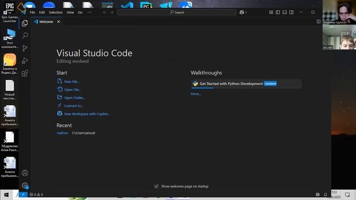Expand the Copilot dropdown chevron
The image size is (356, 200).
246,12
